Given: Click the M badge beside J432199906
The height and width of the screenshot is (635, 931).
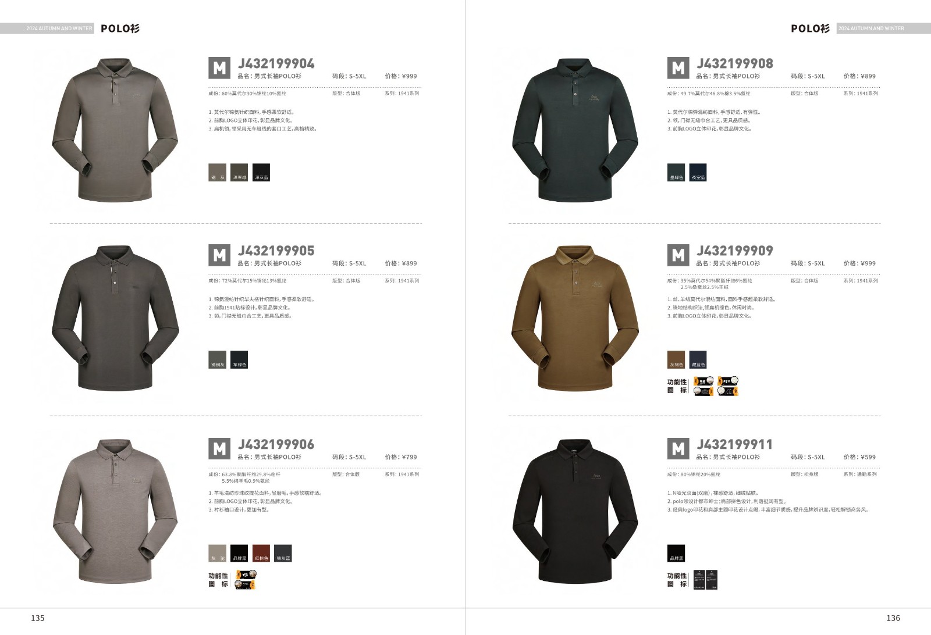Looking at the screenshot, I should (219, 449).
